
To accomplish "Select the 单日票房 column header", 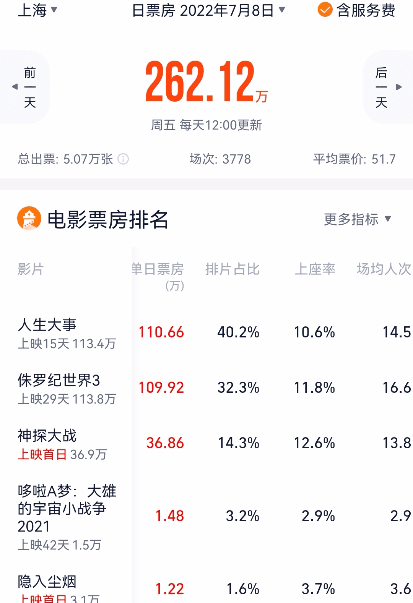I will tap(158, 276).
